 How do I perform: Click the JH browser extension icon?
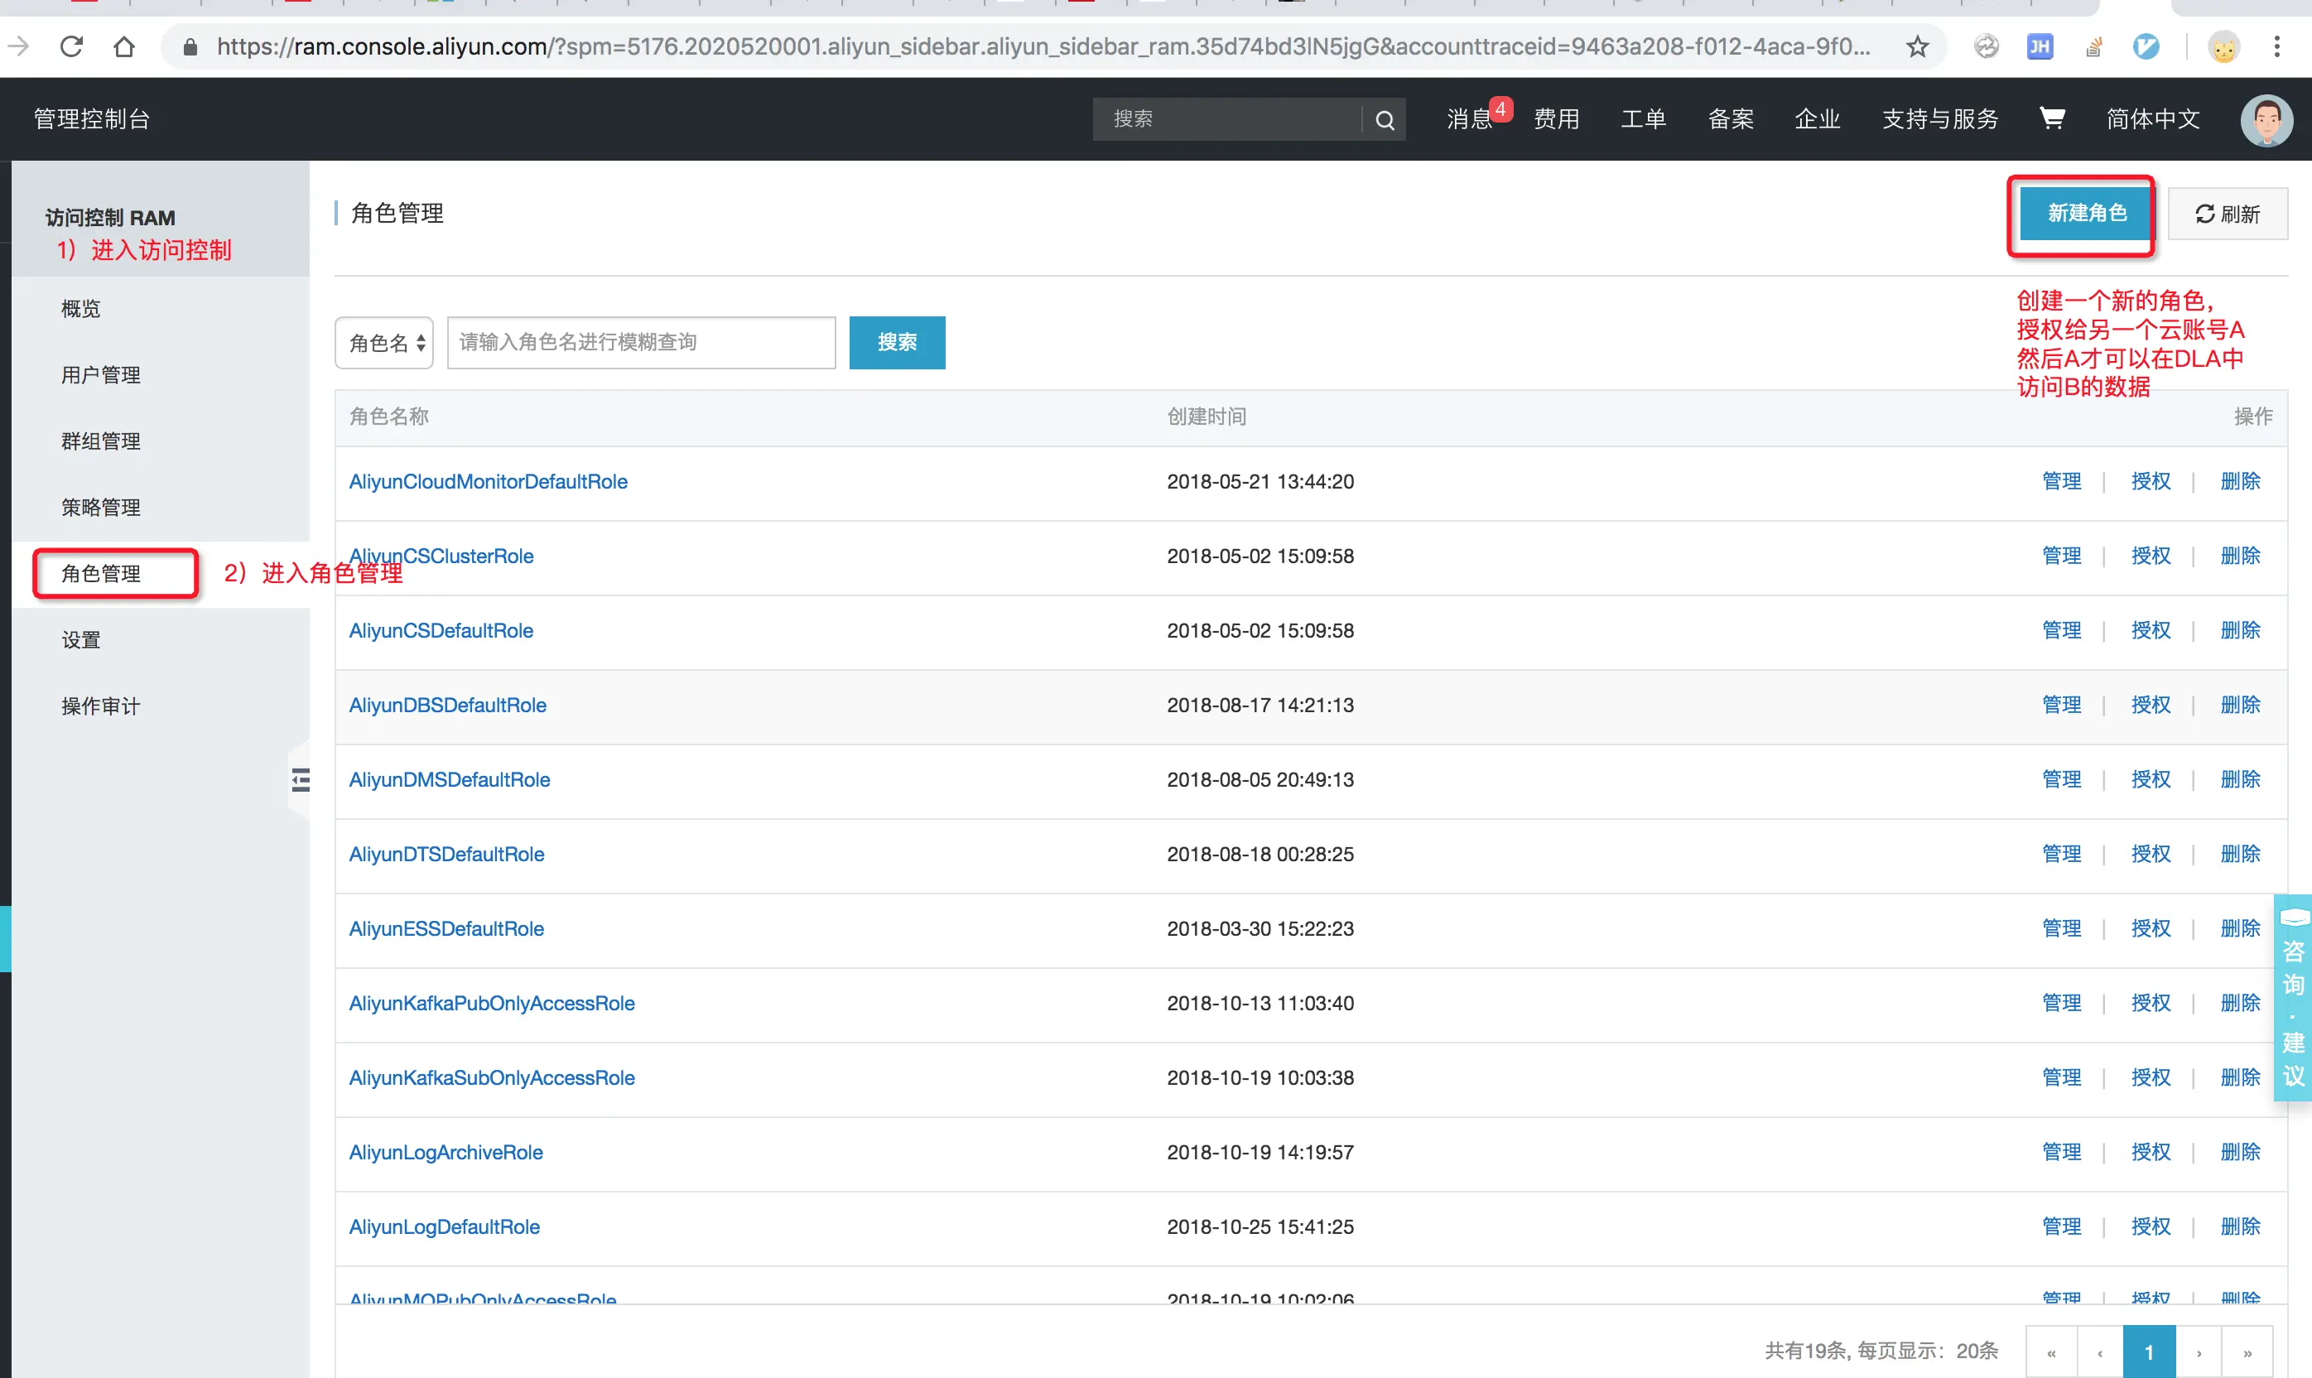pos(2039,46)
